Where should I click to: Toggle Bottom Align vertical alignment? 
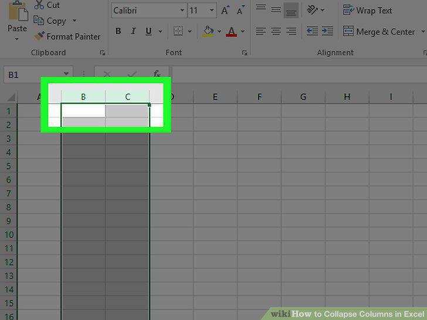[x=291, y=11]
